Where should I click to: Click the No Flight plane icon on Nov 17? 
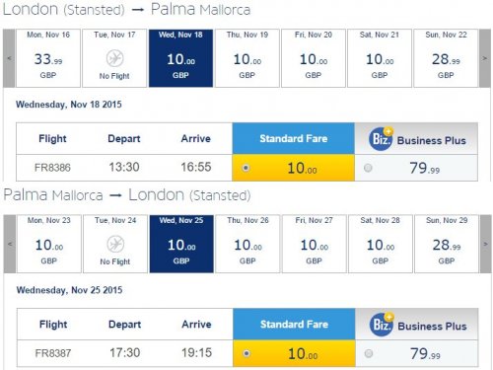click(114, 58)
